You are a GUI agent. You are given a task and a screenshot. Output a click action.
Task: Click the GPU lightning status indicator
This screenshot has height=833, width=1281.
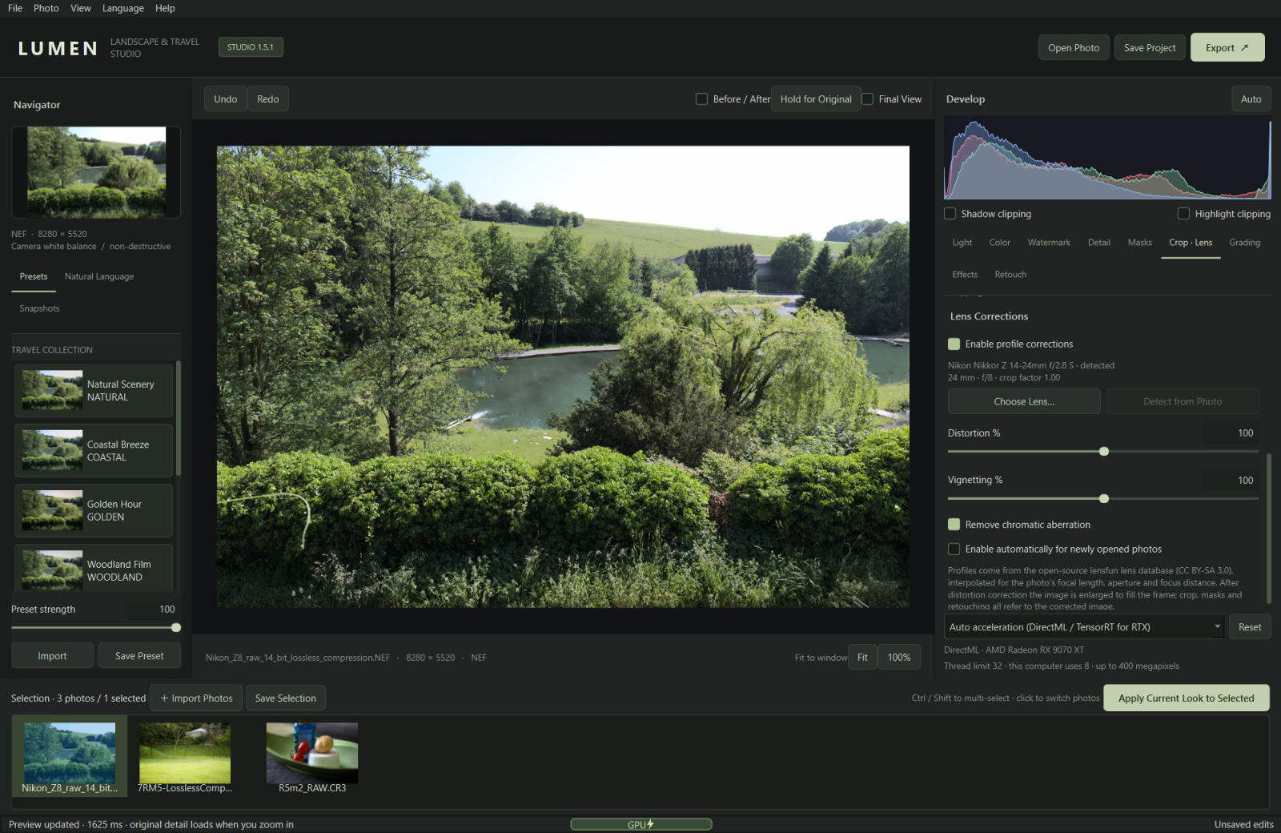(x=640, y=824)
